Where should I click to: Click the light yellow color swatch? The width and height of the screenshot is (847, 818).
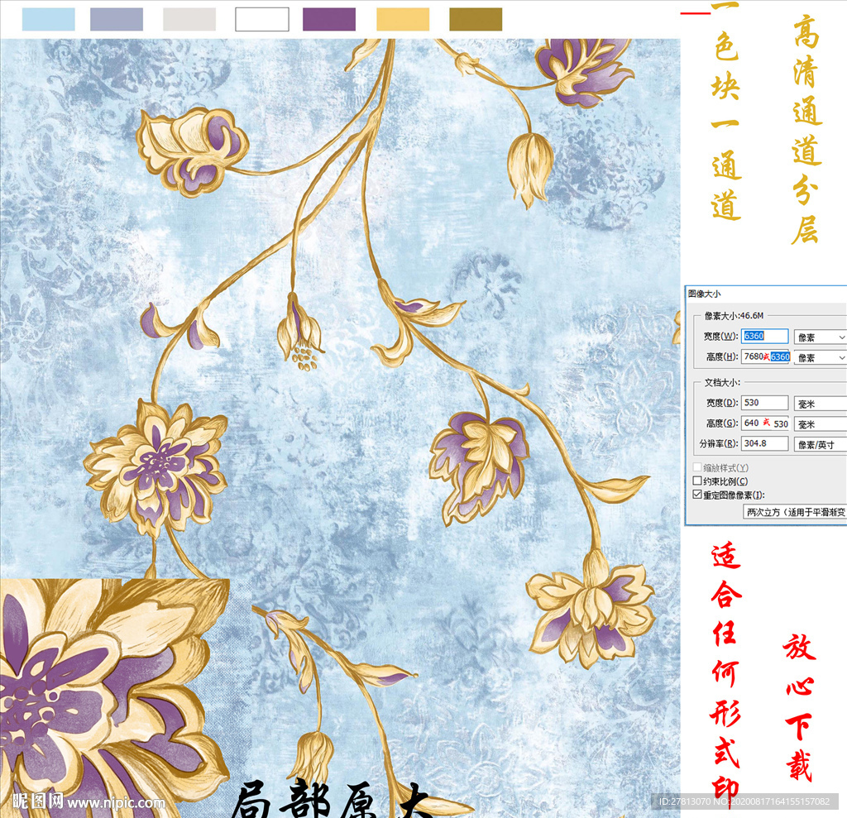403,20
